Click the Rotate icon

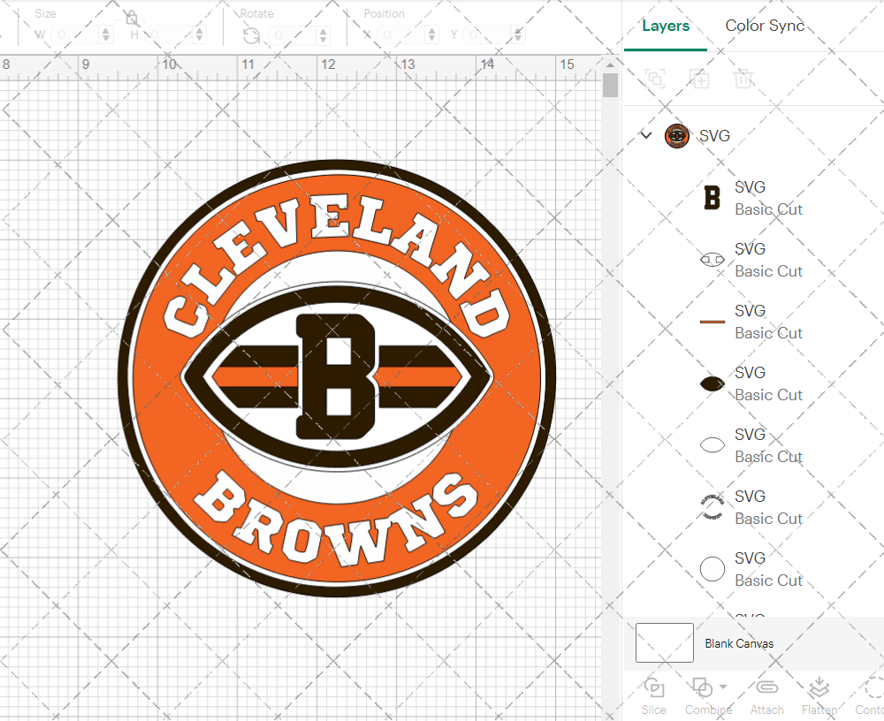(x=251, y=36)
